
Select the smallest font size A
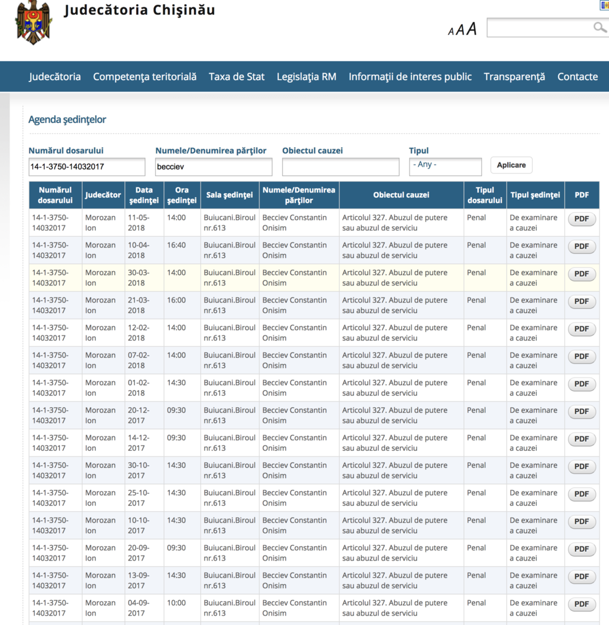(x=451, y=32)
